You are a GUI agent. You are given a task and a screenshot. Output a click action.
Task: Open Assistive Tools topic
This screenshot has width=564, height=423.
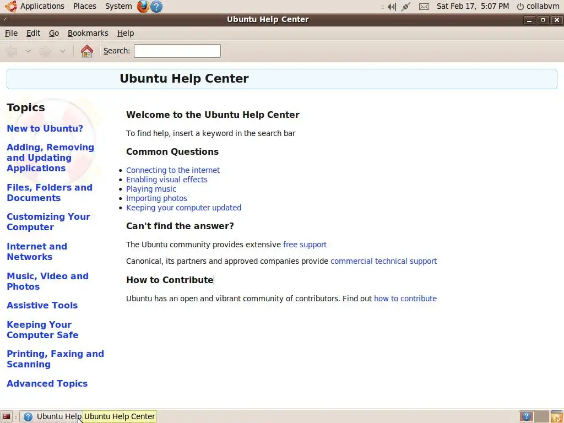pos(42,305)
